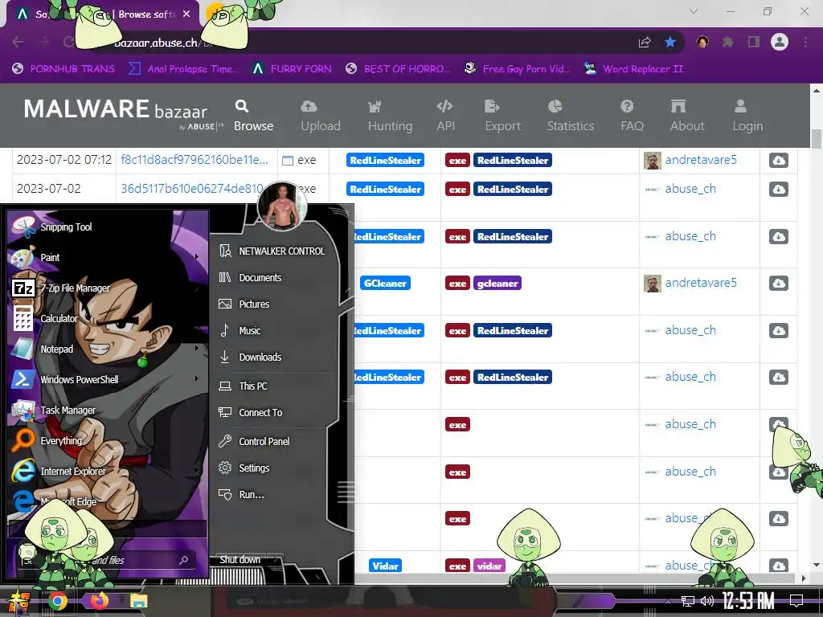Open the Hunting section
Screen dimensions: 823x617
[390, 116]
